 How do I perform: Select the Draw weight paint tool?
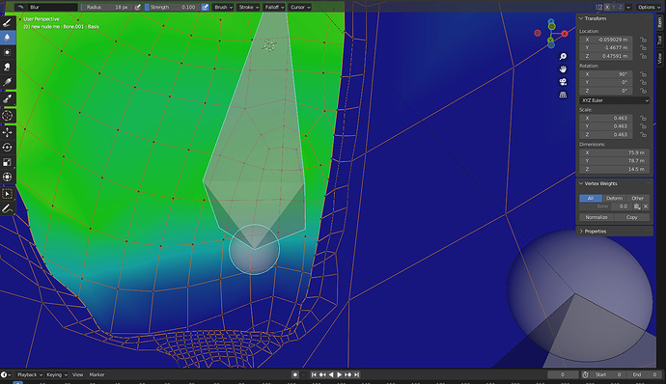point(7,22)
